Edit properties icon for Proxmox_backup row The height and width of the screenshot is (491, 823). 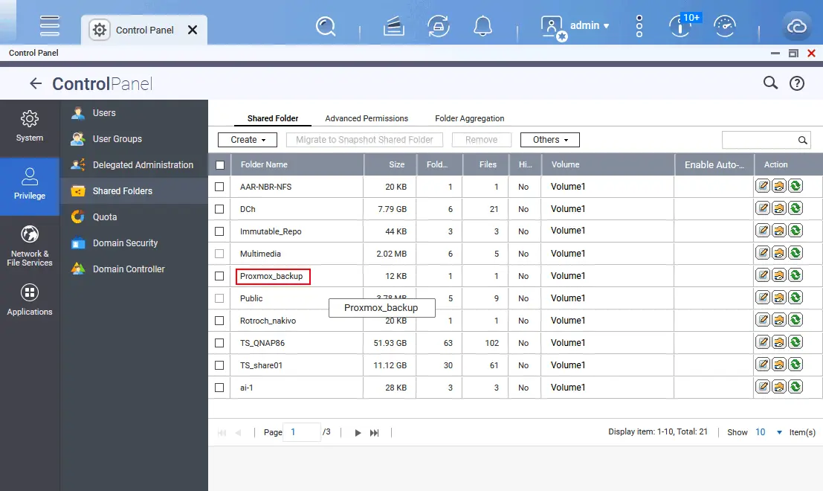tap(763, 275)
